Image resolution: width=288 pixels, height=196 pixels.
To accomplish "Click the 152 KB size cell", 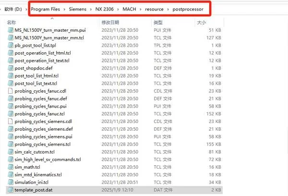I will point(214,114).
